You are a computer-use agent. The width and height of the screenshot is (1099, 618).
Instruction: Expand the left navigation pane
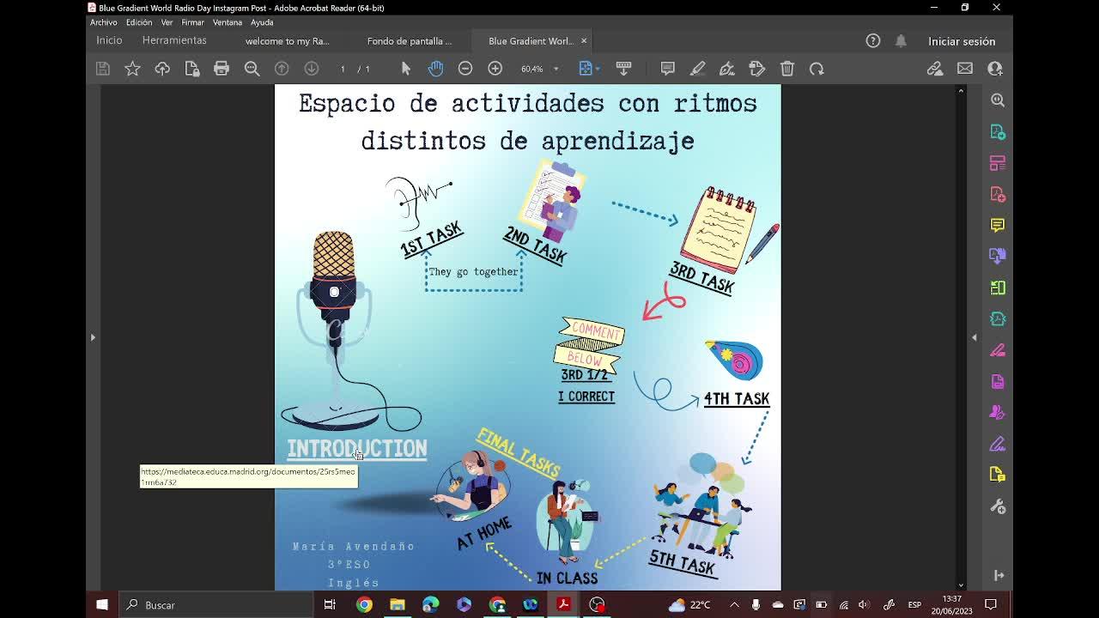click(93, 337)
